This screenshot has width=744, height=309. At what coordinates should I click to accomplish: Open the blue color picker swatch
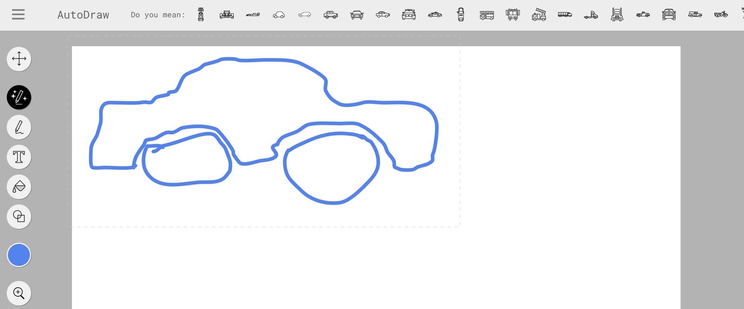pyautogui.click(x=19, y=255)
